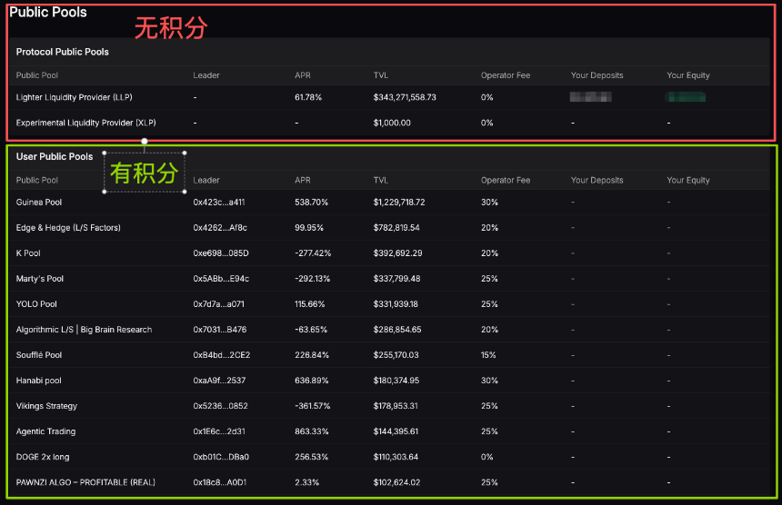Click the DOGE 2x long pool

43,457
